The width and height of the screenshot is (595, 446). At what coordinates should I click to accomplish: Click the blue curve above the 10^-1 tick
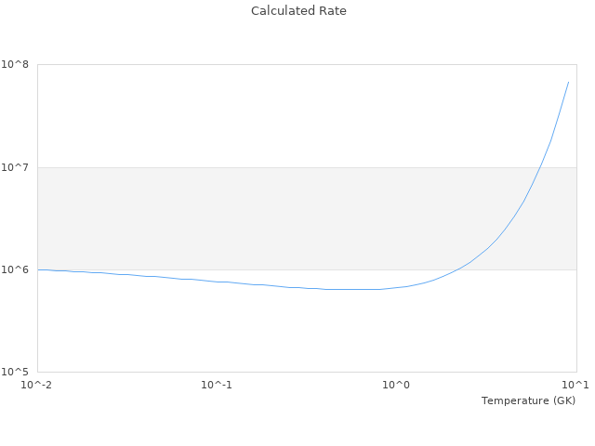pyautogui.click(x=217, y=282)
